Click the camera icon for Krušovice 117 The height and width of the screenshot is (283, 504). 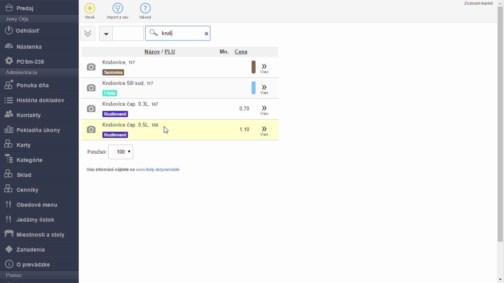[91, 67]
